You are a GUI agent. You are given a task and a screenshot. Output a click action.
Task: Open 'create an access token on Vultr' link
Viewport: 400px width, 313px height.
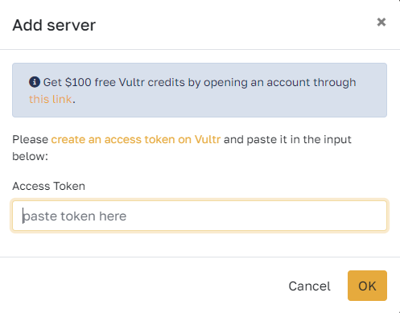coord(136,139)
